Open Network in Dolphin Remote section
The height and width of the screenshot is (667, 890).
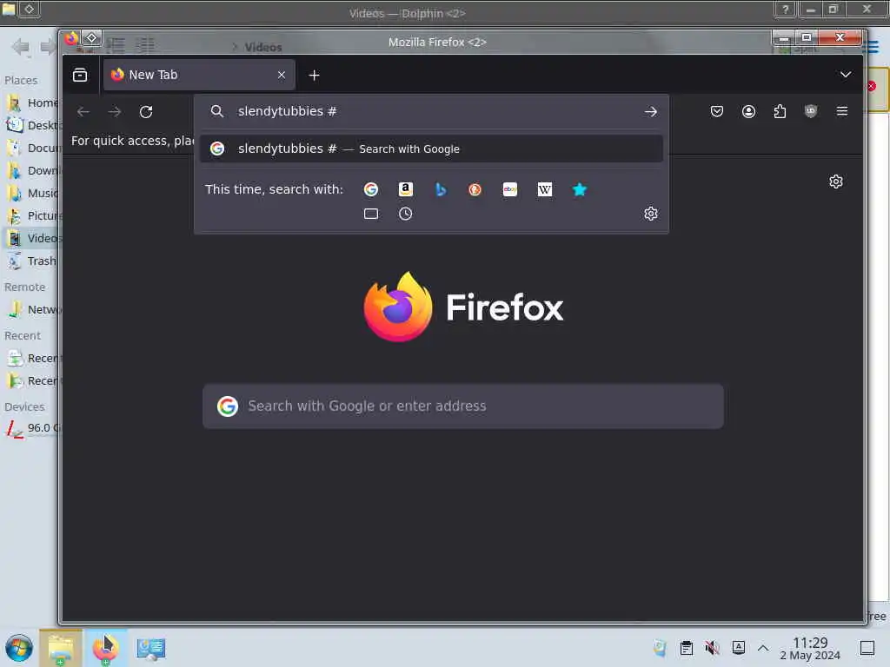[33, 310]
